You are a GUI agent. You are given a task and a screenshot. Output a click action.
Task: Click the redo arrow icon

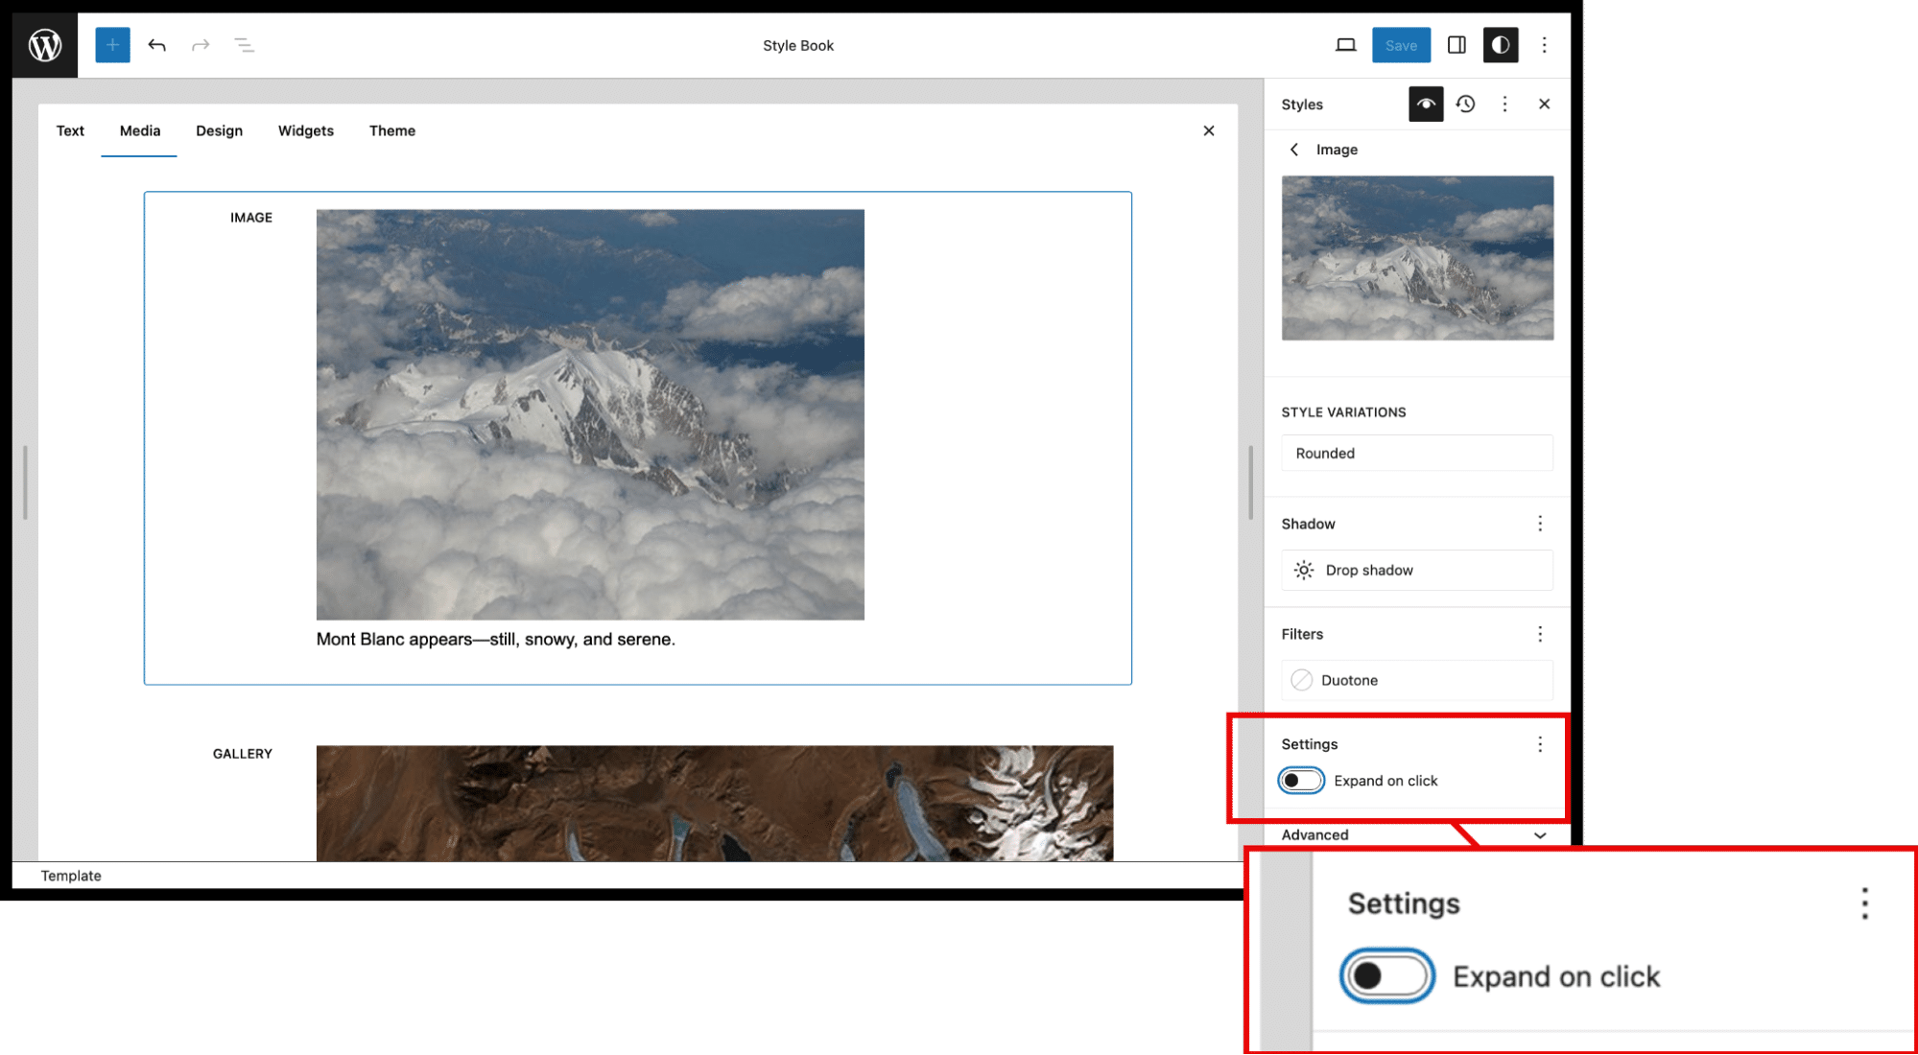199,44
